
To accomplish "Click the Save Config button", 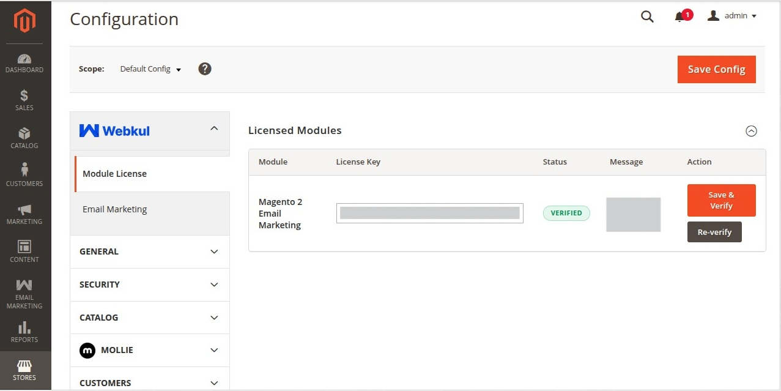I will pyautogui.click(x=716, y=69).
